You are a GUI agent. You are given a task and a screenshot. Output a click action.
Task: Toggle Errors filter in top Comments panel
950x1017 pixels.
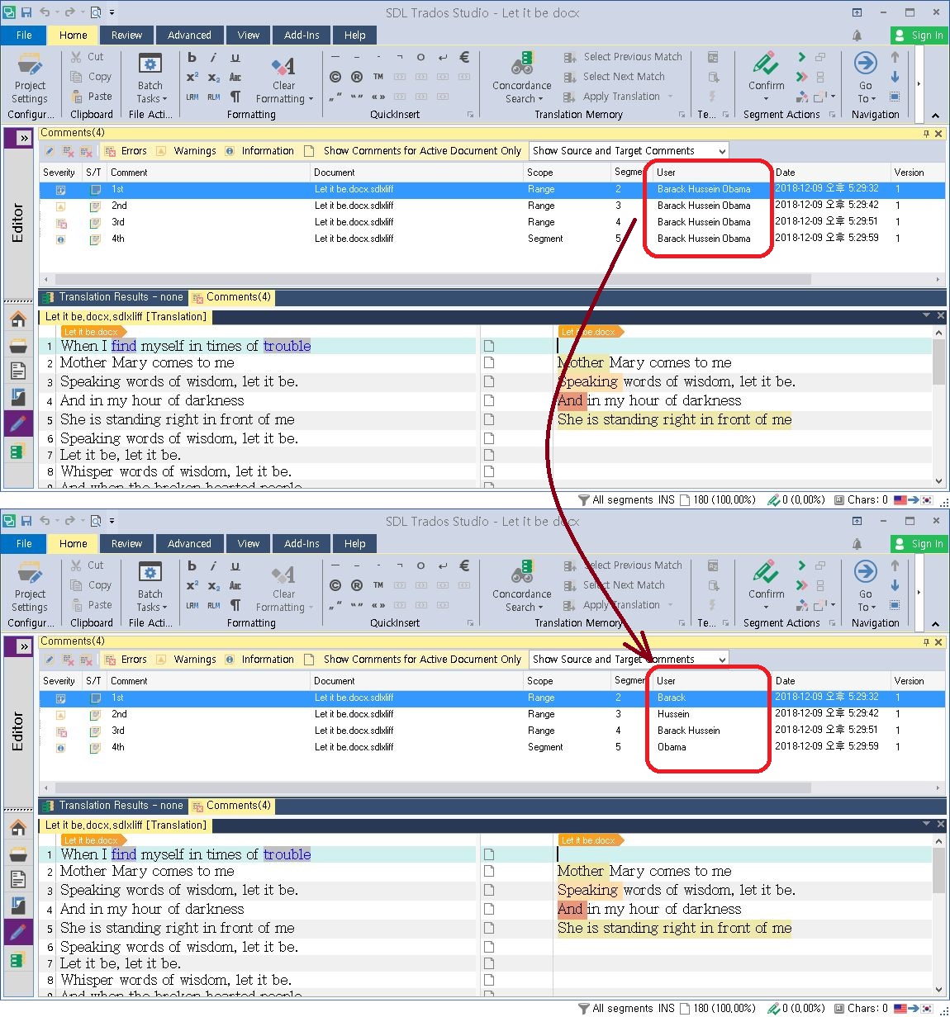126,151
